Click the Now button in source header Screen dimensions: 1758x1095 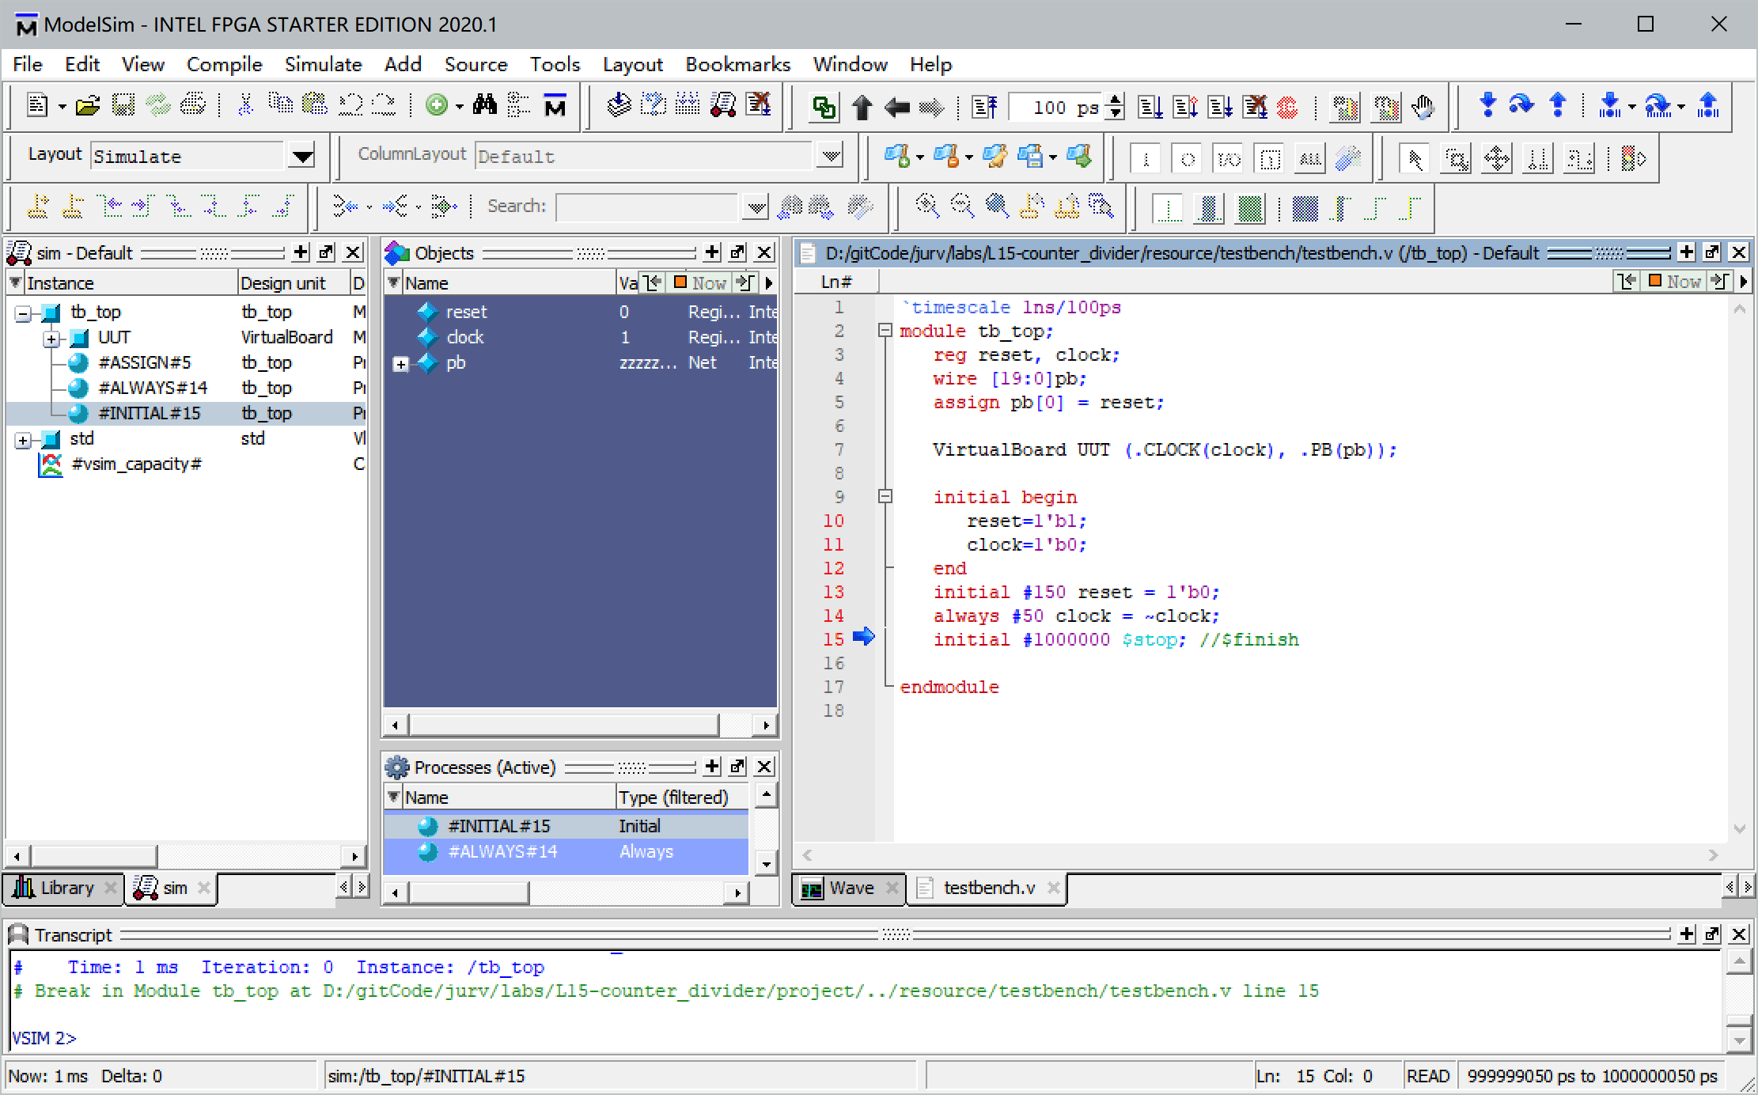tap(1674, 282)
